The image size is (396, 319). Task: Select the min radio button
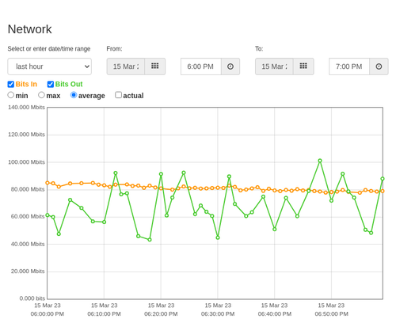tap(10, 95)
